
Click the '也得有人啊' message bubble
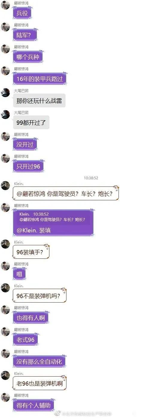[31, 318]
